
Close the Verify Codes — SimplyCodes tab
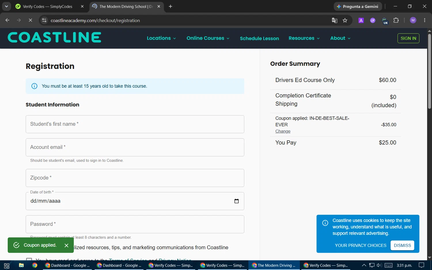tap(82, 6)
